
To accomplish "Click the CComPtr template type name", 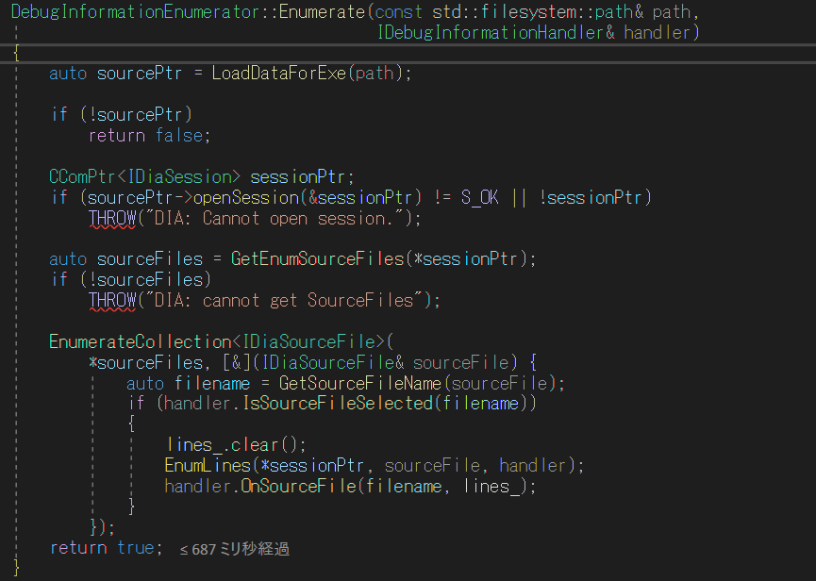I will [x=81, y=176].
